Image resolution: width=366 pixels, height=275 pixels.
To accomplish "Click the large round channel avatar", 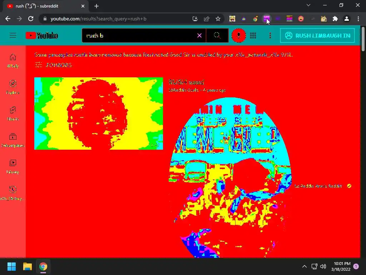I will point(230,178).
